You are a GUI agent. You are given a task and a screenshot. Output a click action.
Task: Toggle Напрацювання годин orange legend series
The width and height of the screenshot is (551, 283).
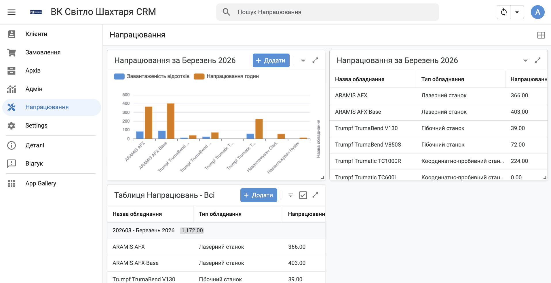click(x=199, y=76)
